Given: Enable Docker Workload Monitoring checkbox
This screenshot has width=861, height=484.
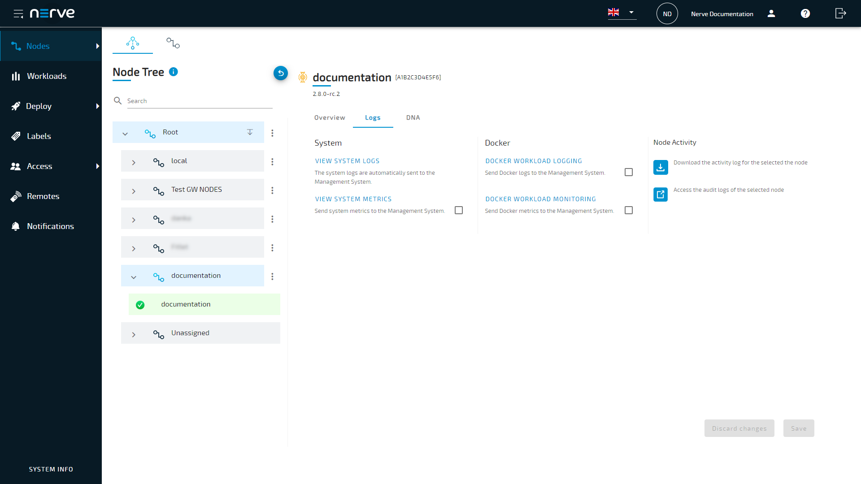Looking at the screenshot, I should click(629, 210).
